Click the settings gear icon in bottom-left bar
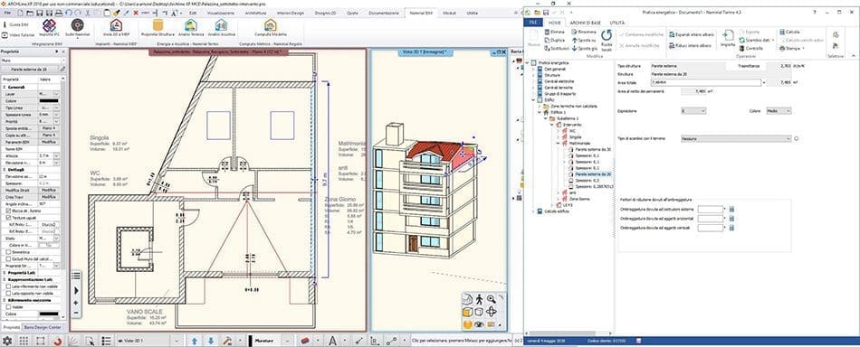The width and height of the screenshot is (860, 347). click(x=6, y=341)
